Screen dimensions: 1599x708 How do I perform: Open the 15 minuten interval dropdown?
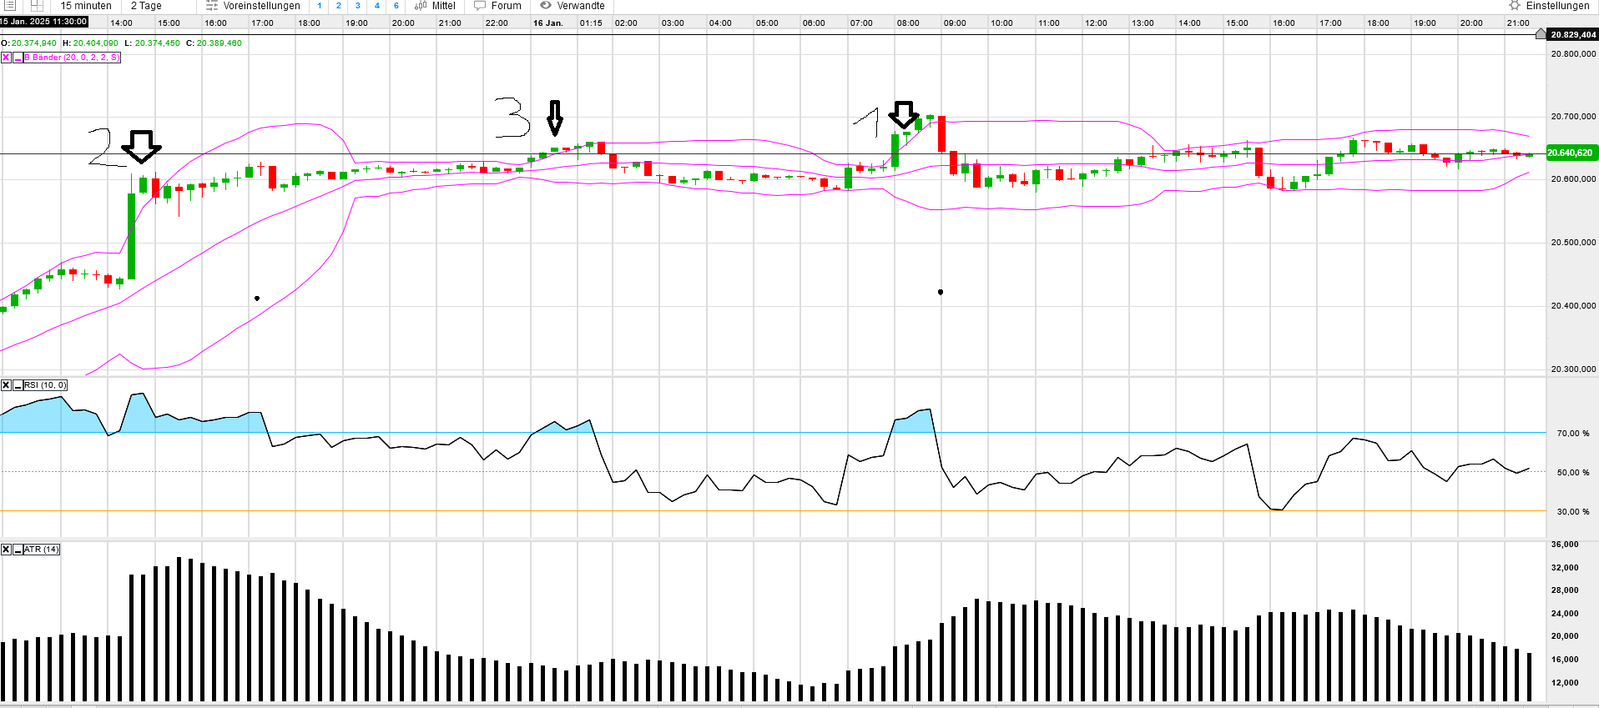pos(86,6)
